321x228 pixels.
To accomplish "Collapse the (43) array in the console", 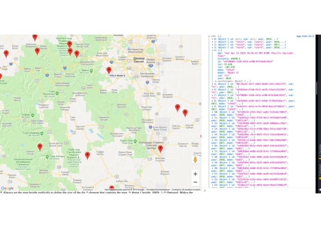I will (209, 36).
